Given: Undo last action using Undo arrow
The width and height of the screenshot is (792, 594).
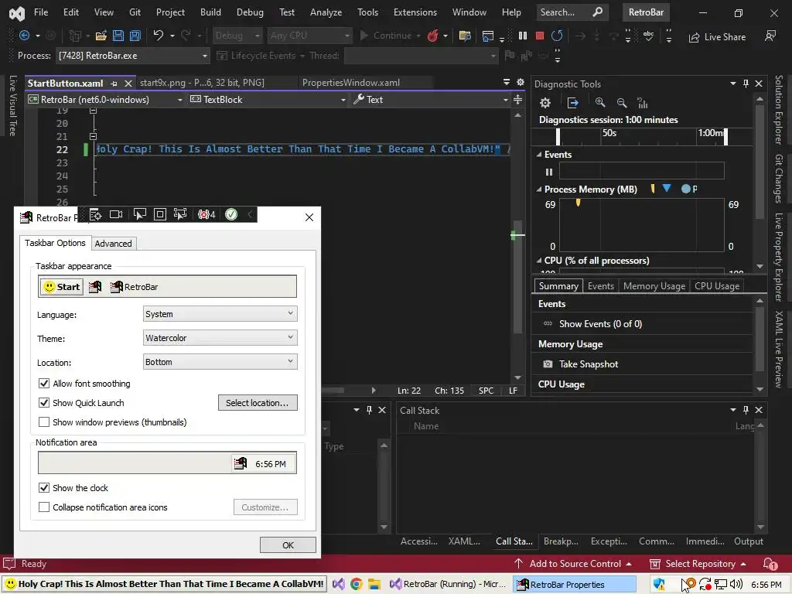Looking at the screenshot, I should point(158,36).
